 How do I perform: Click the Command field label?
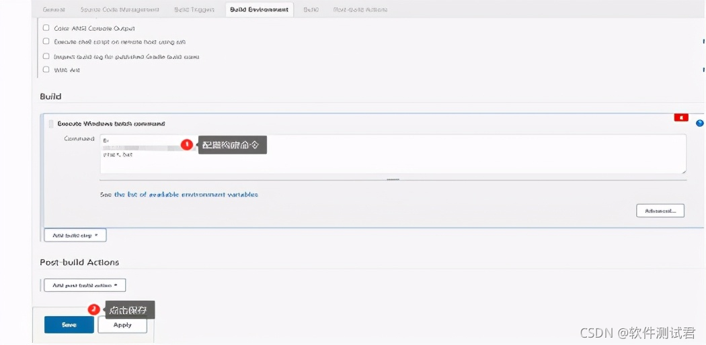point(79,138)
